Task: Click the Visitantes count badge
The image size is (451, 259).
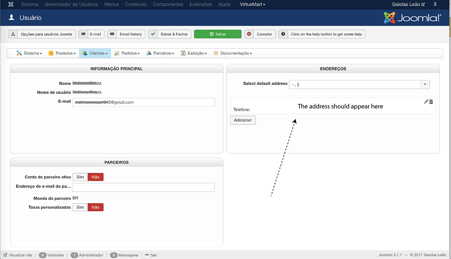Action: pos(43,255)
